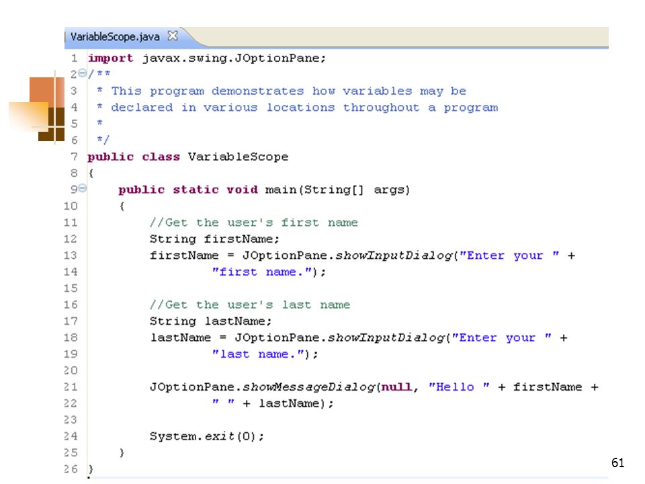Click 'showMessageDialog' on line 21

coord(308,387)
